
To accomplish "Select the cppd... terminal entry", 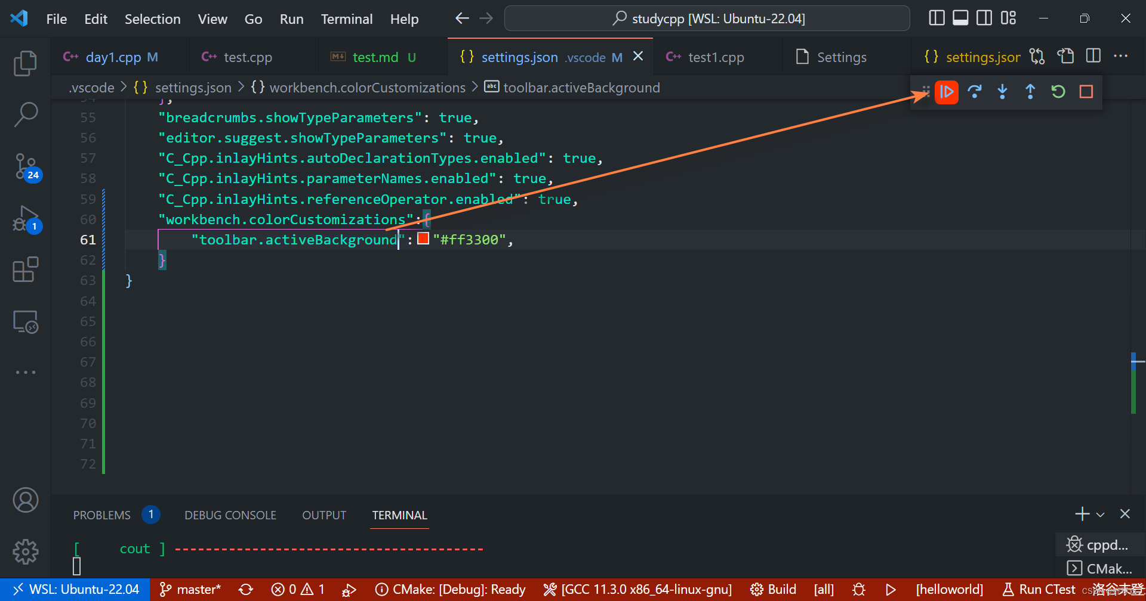I will click(x=1101, y=545).
